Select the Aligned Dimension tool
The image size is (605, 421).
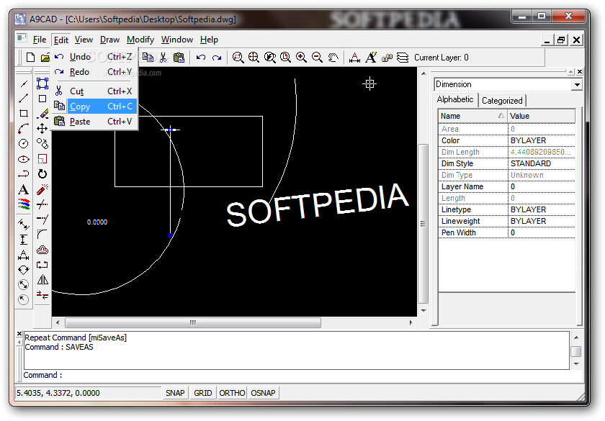click(x=24, y=224)
